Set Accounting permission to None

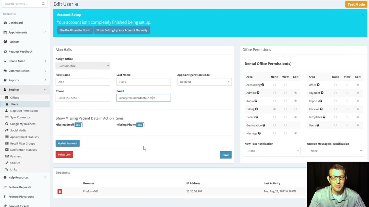(274, 85)
